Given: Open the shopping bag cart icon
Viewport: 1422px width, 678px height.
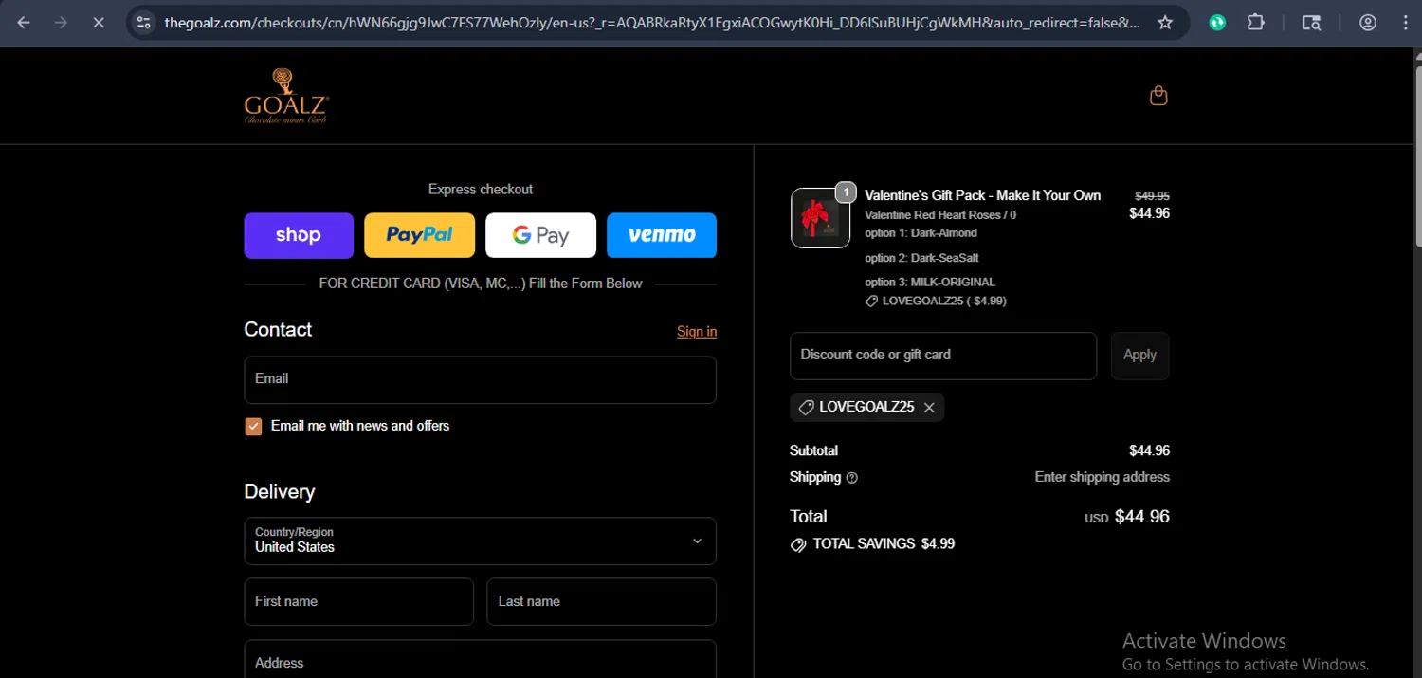Looking at the screenshot, I should click(1158, 96).
